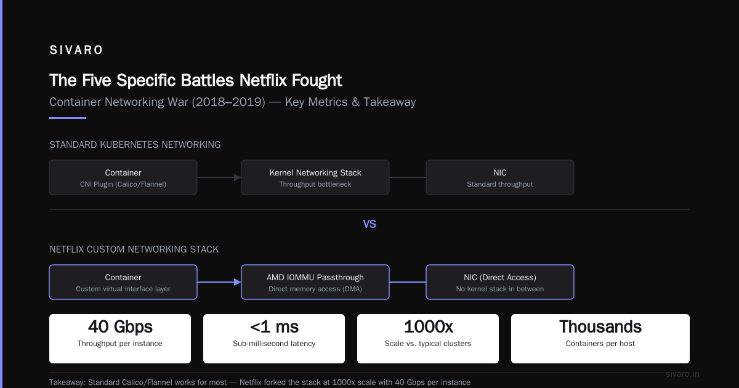Click the main title about Netflix battles
This screenshot has height=388, width=739.
click(195, 80)
